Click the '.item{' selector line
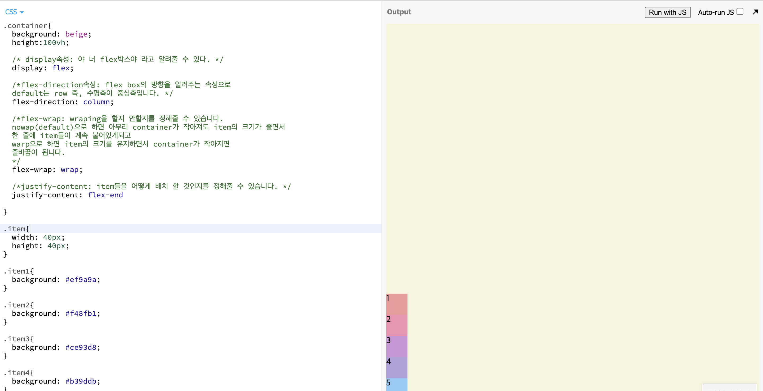This screenshot has height=391, width=763. click(17, 229)
